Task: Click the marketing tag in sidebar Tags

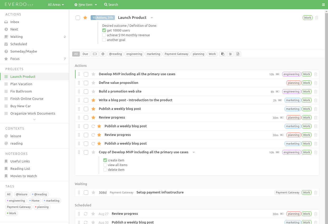Action: click(52, 201)
